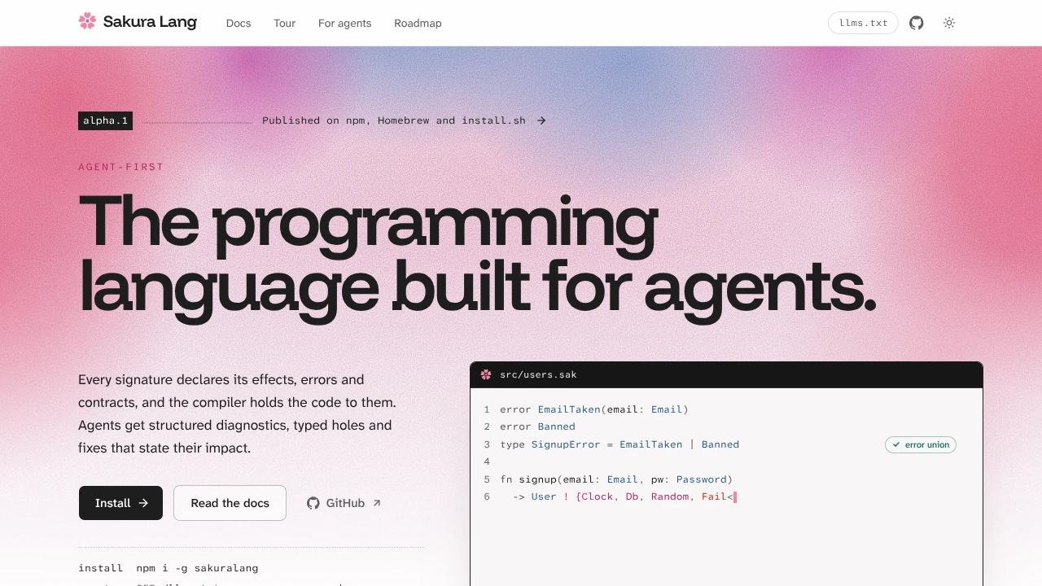The height and width of the screenshot is (586, 1042).
Task: Click code line 'fn signup(email: Email, pw: Password)'
Action: [616, 479]
